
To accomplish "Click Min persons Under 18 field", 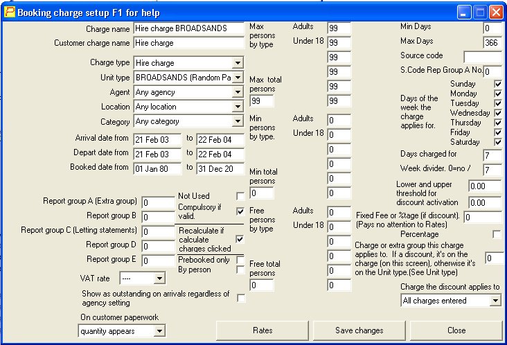I will 339,134.
